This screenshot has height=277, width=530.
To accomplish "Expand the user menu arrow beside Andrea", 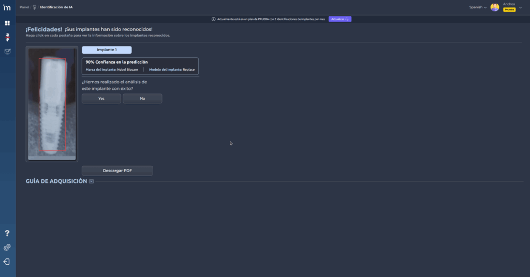I will pyautogui.click(x=520, y=7).
